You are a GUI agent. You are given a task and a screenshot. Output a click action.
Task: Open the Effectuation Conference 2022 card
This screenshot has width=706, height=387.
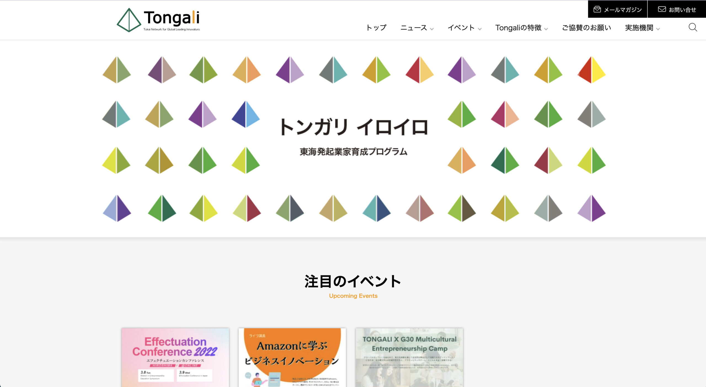point(175,357)
